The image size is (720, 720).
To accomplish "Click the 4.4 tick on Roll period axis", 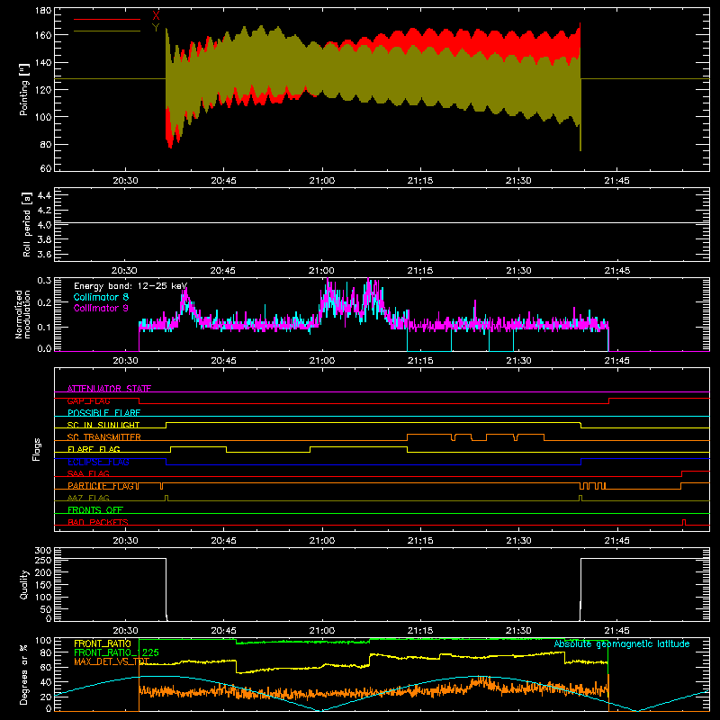I will point(44,195).
